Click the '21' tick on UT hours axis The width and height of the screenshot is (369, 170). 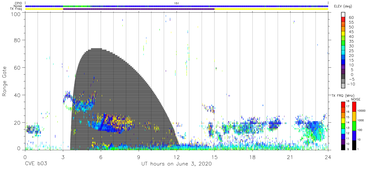290,157
